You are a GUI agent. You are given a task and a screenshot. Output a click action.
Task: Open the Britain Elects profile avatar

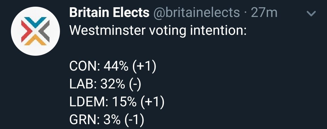35,31
